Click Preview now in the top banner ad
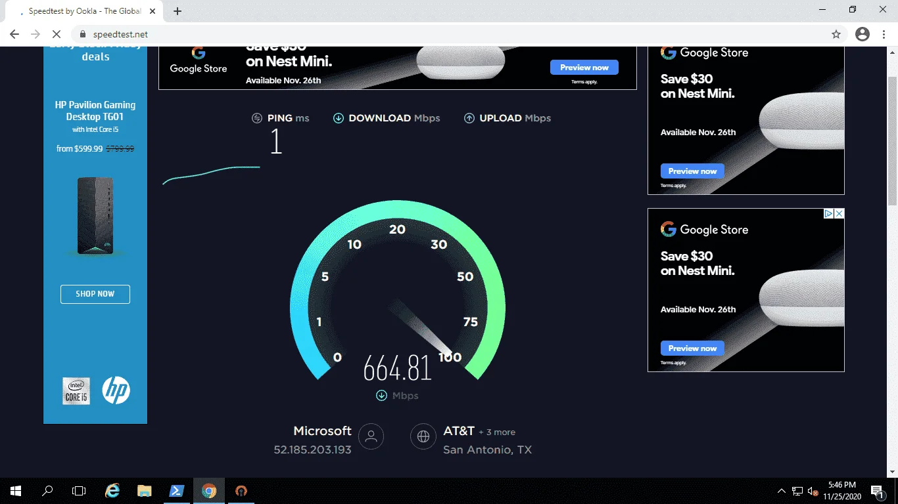Image resolution: width=898 pixels, height=504 pixels. click(584, 68)
